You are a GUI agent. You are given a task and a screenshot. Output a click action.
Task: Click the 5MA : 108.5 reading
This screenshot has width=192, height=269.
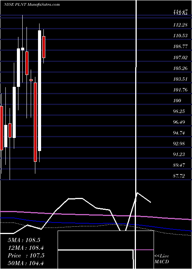[24, 240]
